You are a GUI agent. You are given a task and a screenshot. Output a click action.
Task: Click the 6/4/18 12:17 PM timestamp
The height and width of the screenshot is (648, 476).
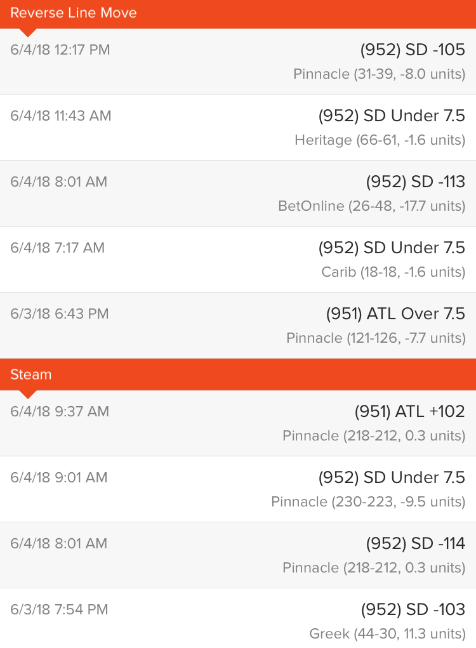point(60,50)
